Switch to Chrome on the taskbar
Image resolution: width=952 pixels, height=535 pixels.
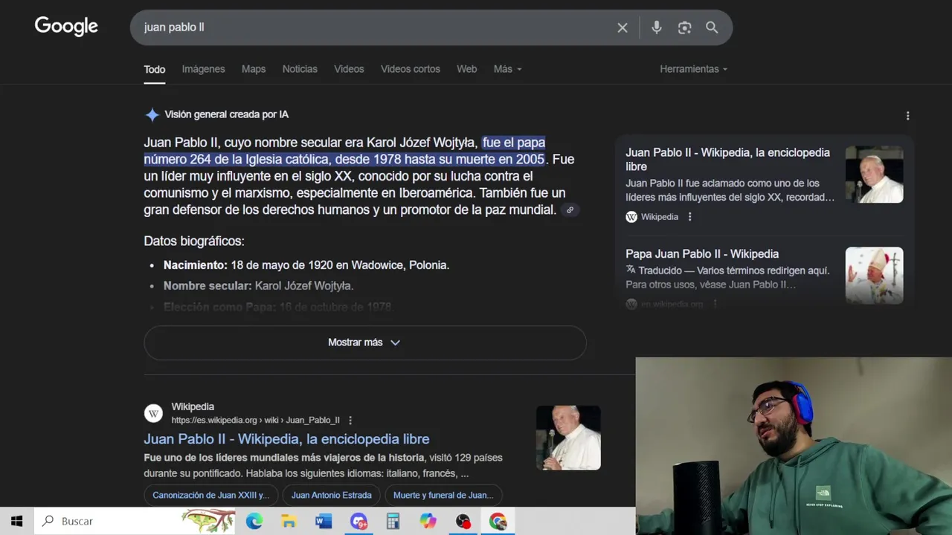click(498, 522)
